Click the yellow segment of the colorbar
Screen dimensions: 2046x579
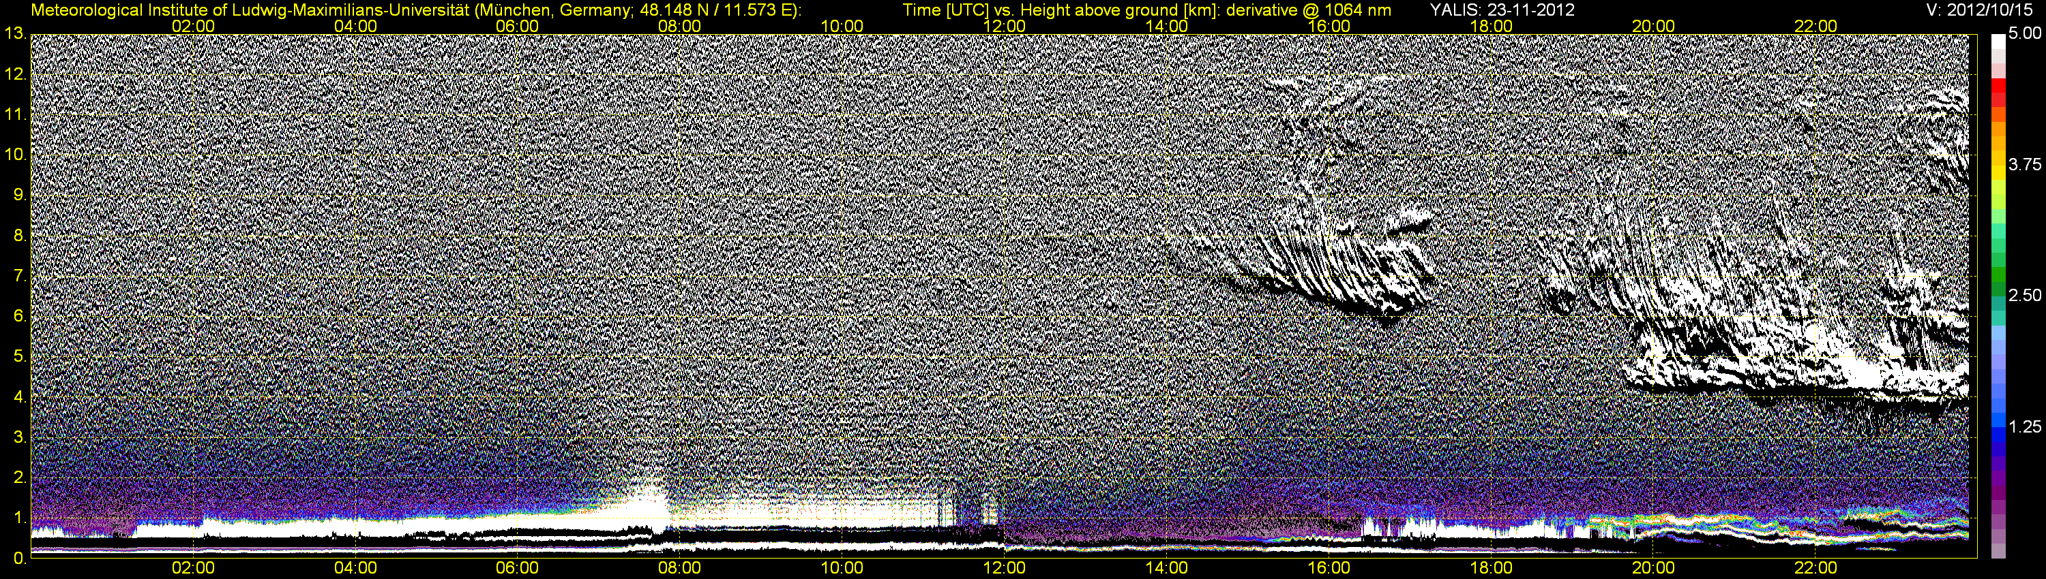pos(1998,174)
